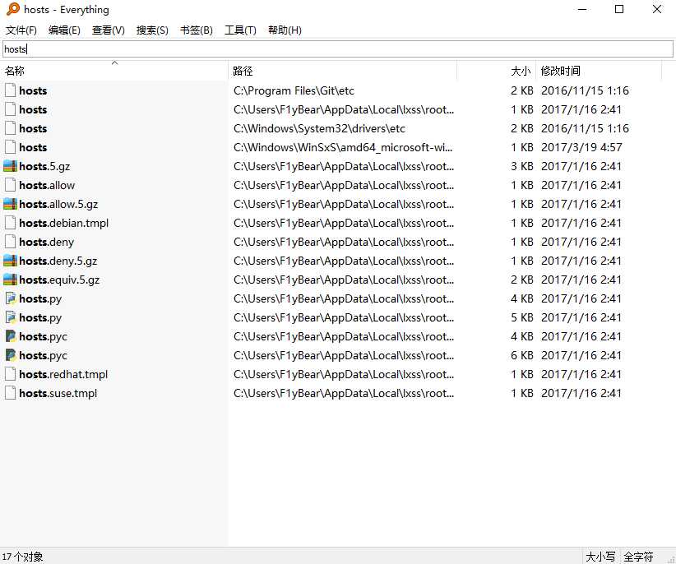Click archive icon of hosts.deny.5.gz
Screen dimensions: 676x564
[11, 261]
